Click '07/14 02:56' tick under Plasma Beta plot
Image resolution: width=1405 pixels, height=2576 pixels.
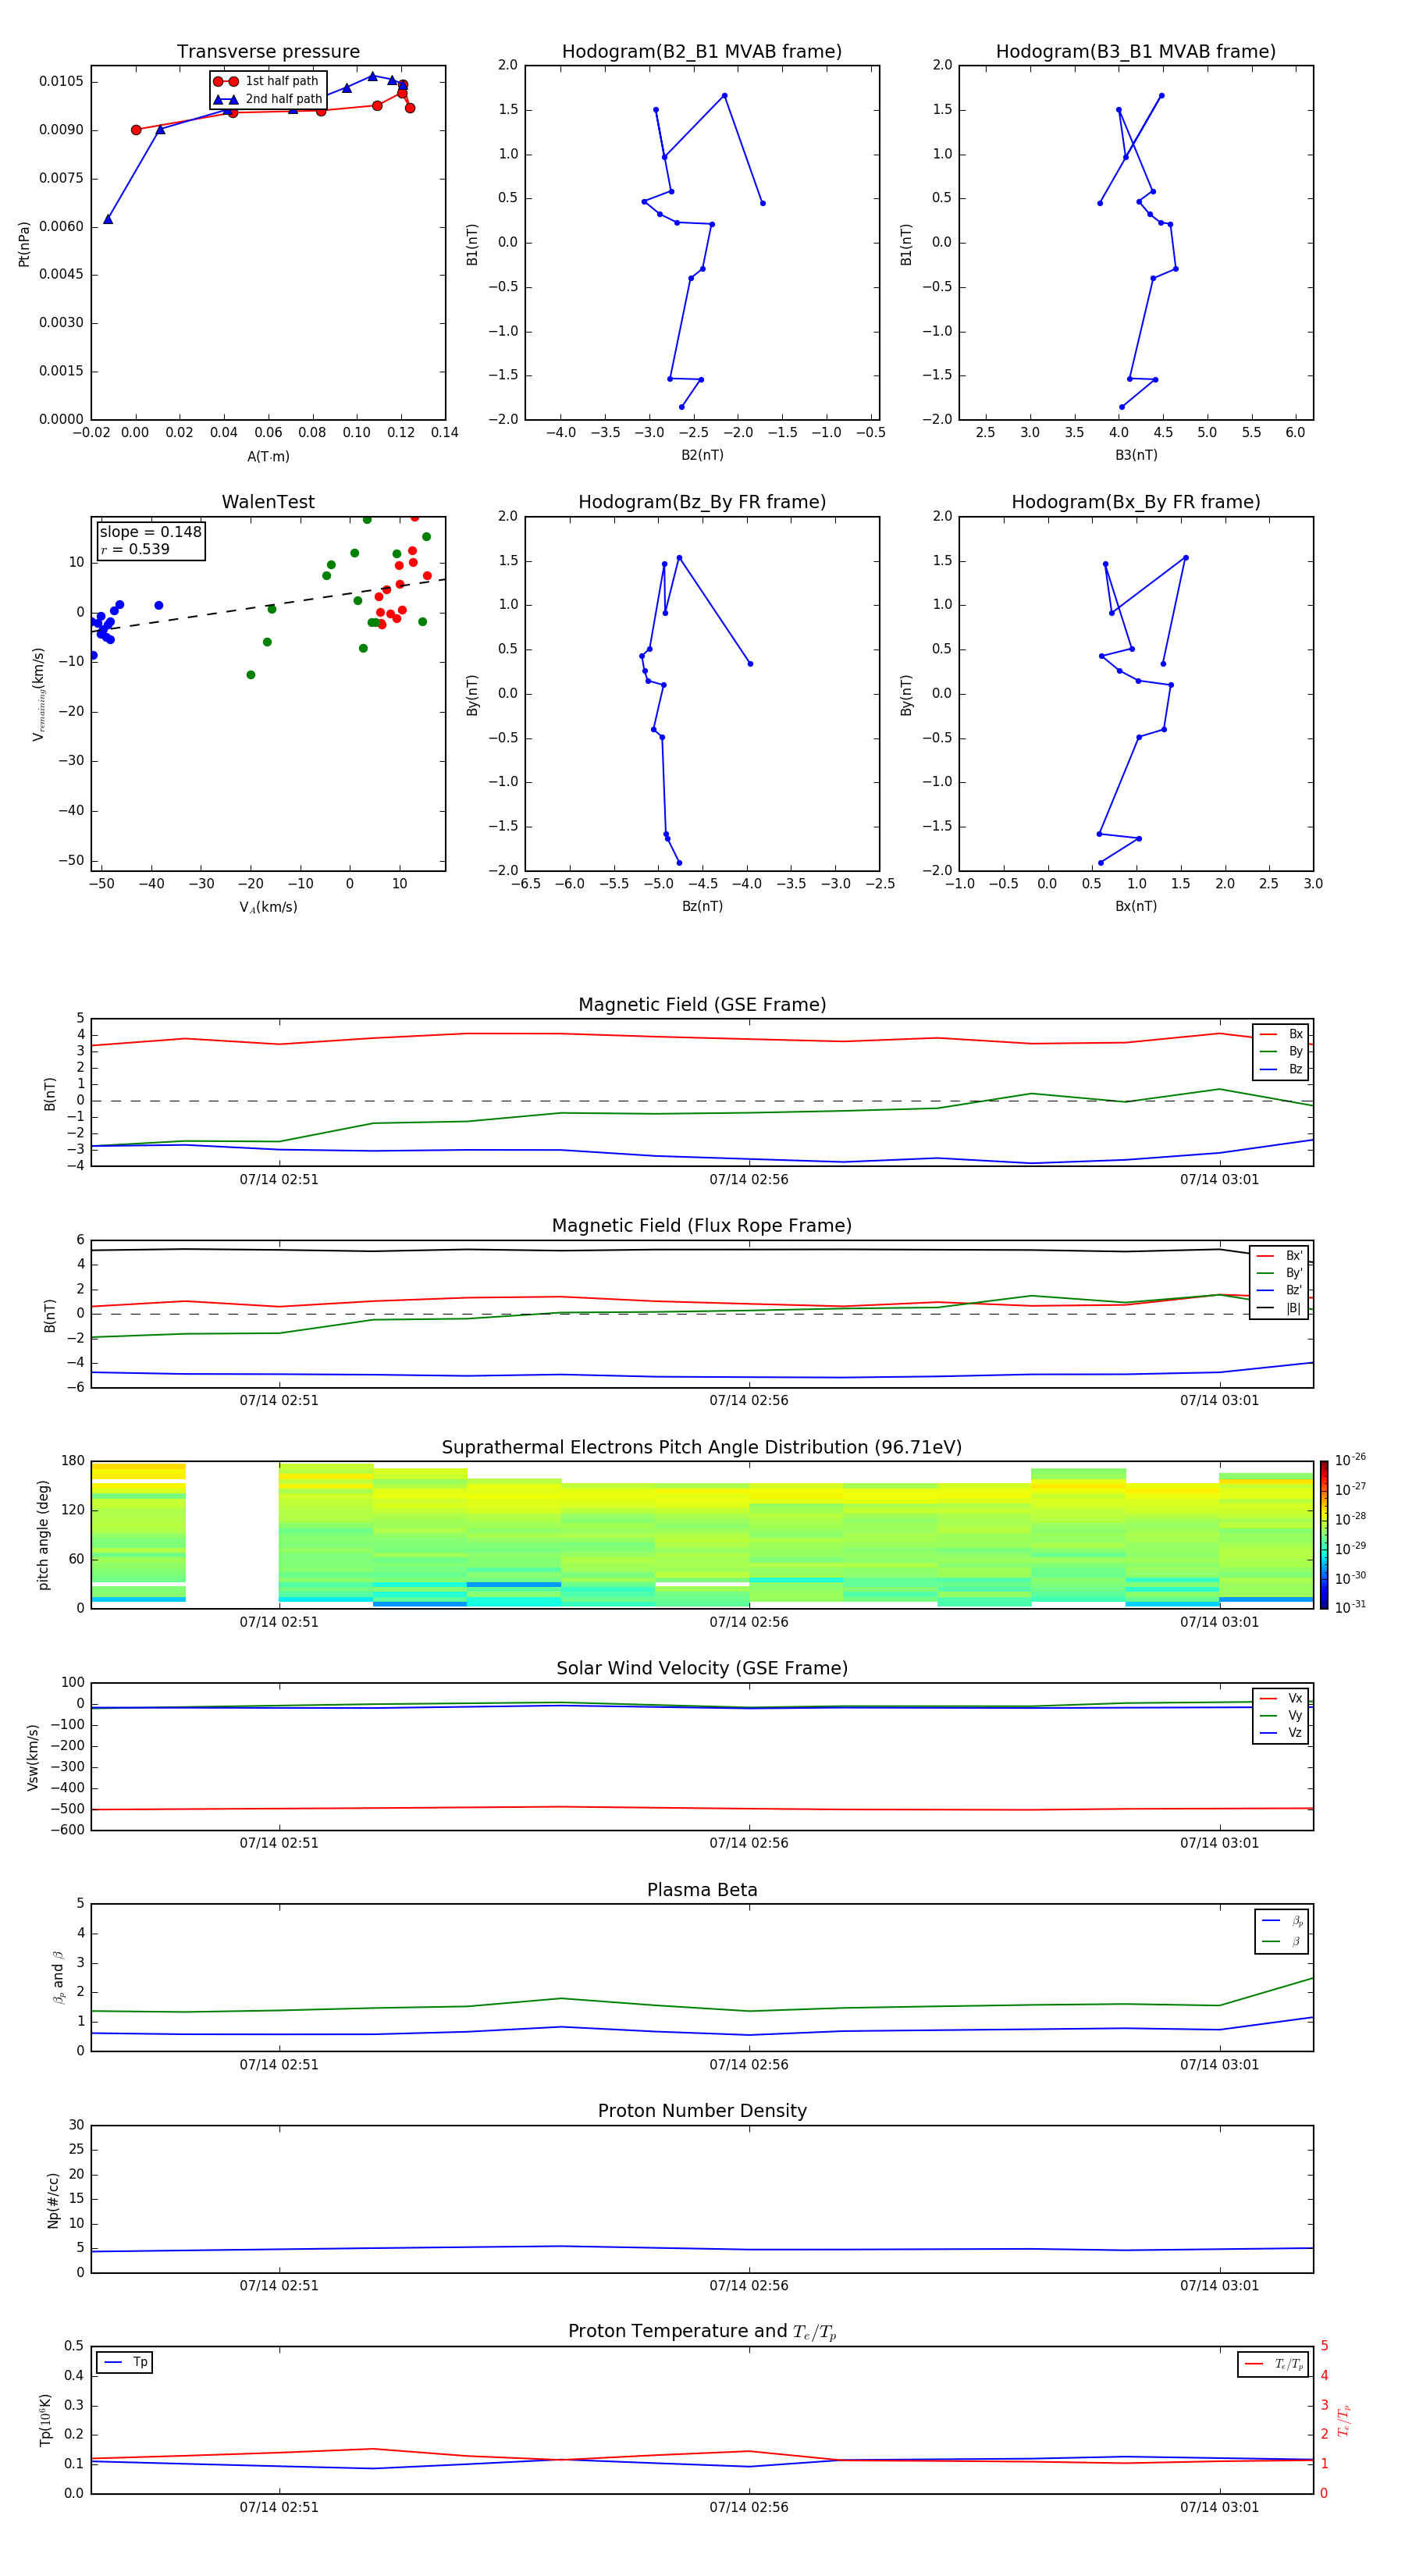[749, 2065]
